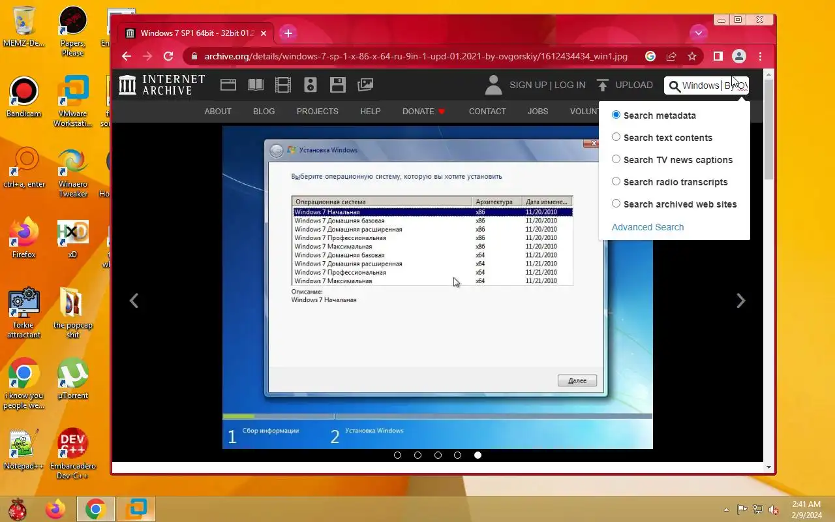Open DONATE menu item
The width and height of the screenshot is (835, 522).
point(423,111)
